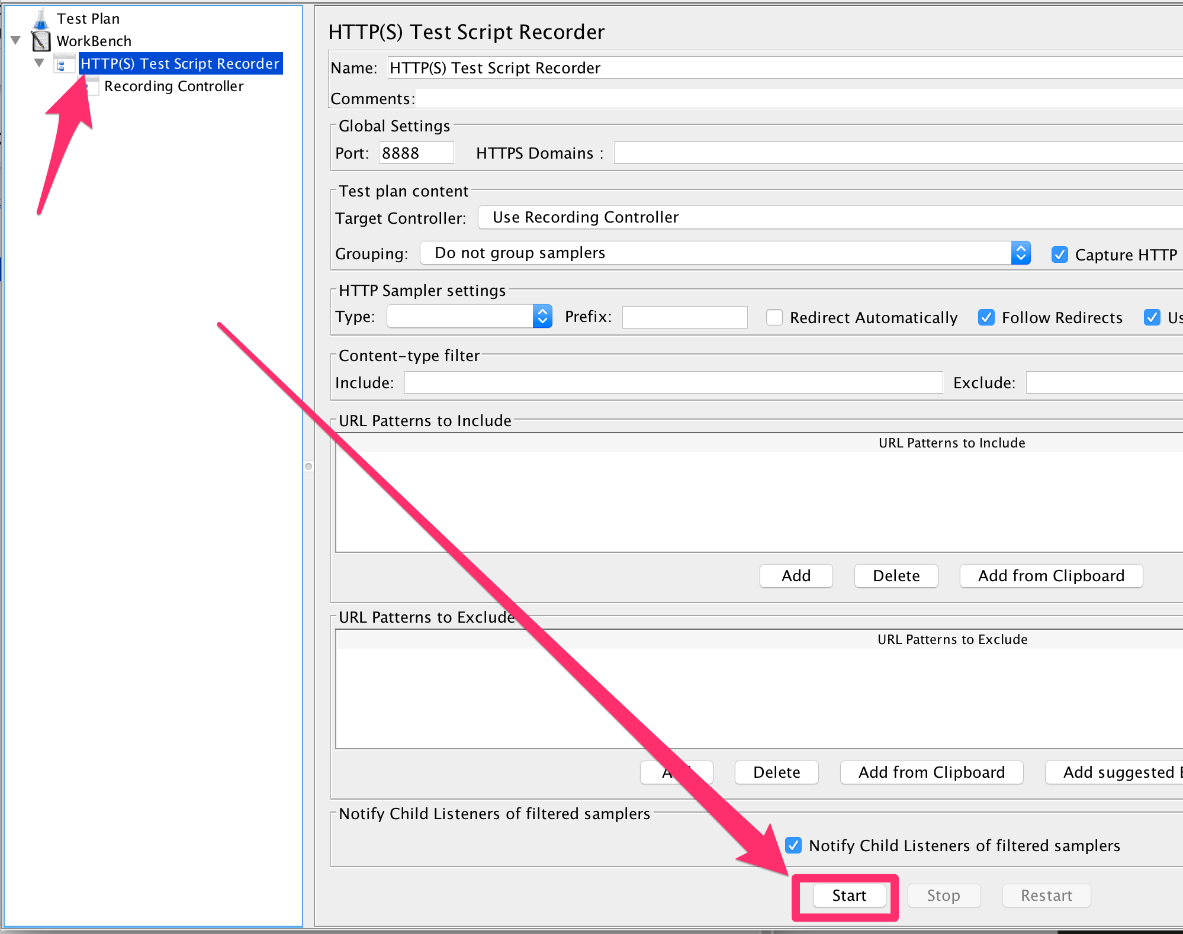Click Add under URL Patterns to Include
1183x934 pixels.
coord(796,575)
